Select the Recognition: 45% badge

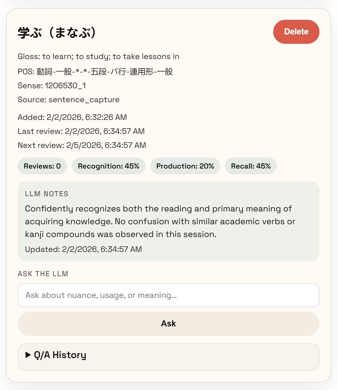(x=108, y=166)
